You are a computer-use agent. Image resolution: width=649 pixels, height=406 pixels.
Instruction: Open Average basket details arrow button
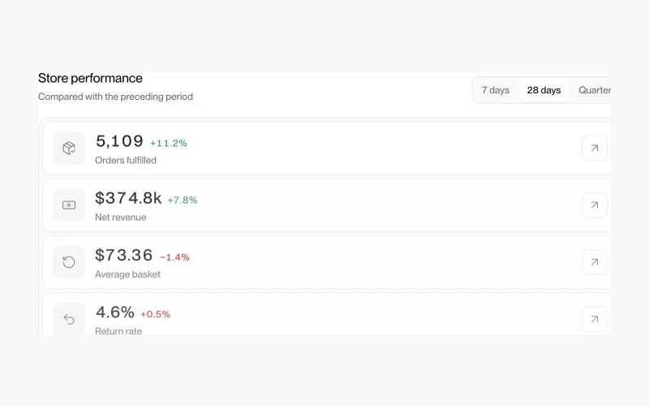pyautogui.click(x=595, y=261)
